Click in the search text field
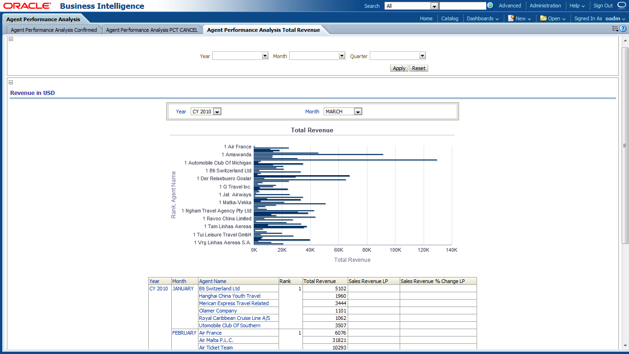Screen dimensions: 629x354 [x=462, y=6]
